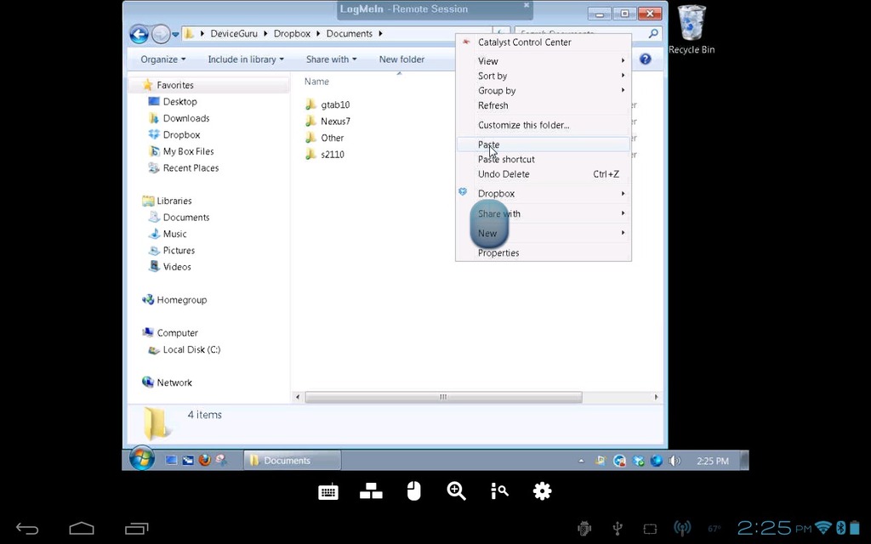Click the first quick launch icon beside Start
The height and width of the screenshot is (544, 871).
click(x=171, y=460)
